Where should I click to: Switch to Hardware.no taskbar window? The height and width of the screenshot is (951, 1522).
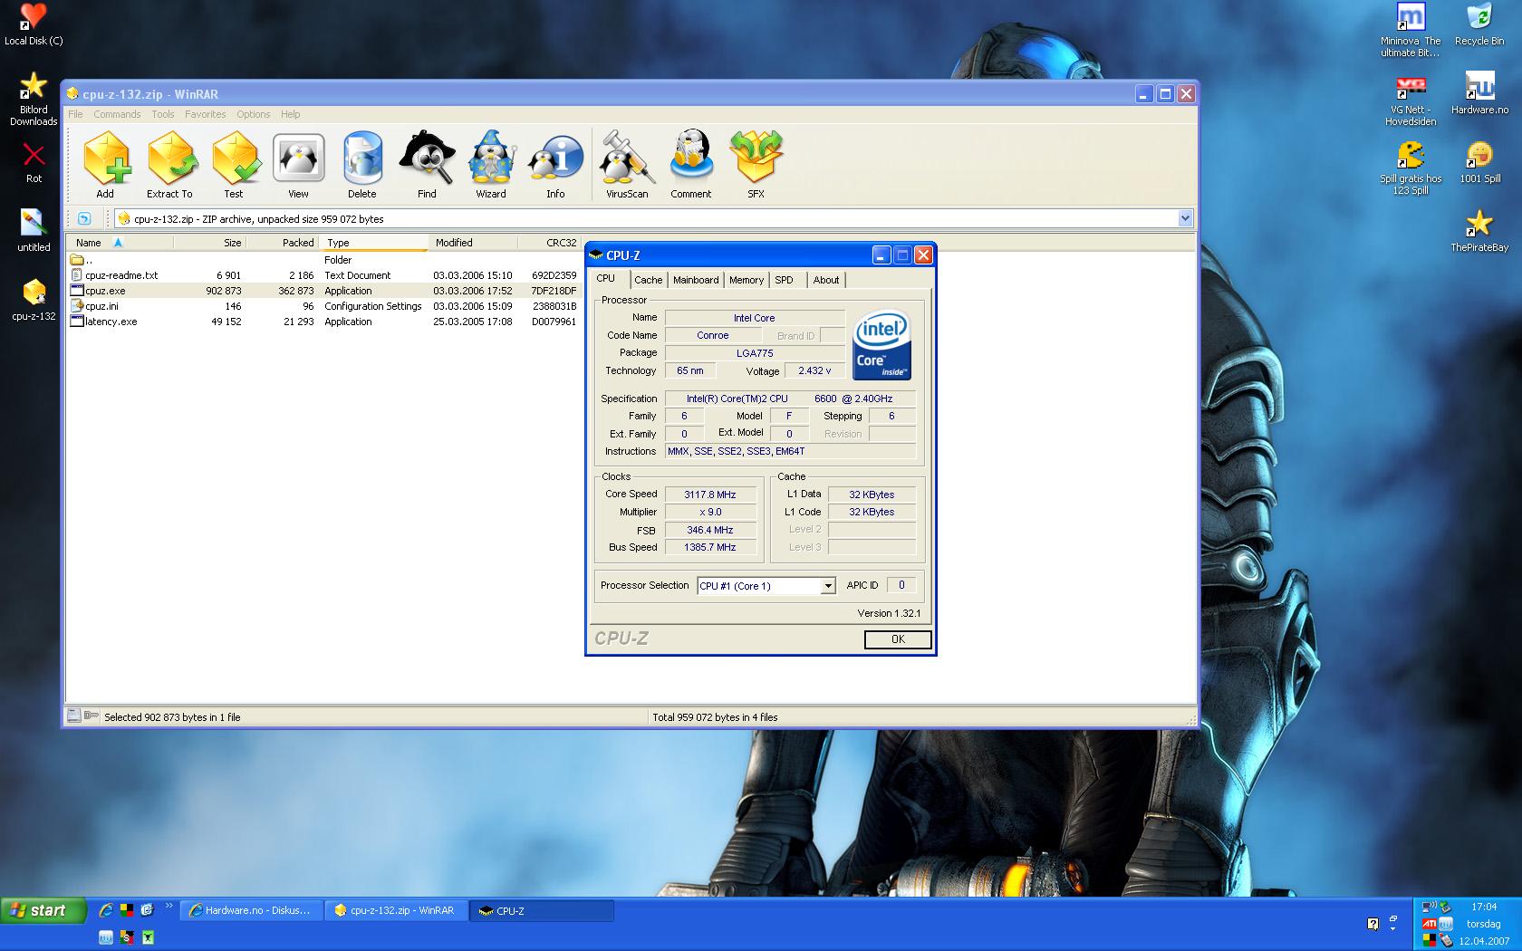251,910
